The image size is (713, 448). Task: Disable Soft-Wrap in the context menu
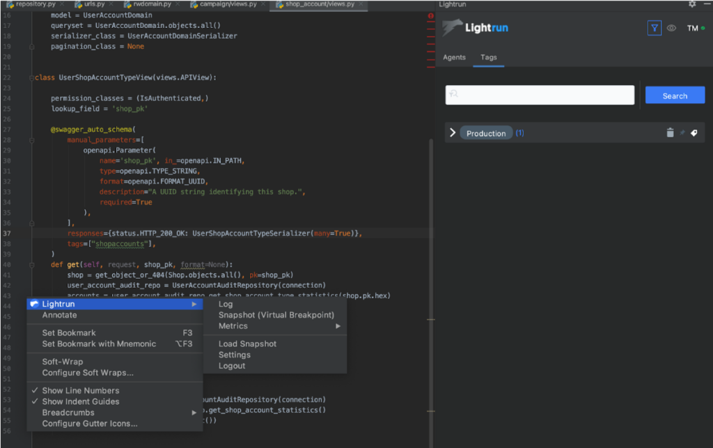(x=61, y=362)
